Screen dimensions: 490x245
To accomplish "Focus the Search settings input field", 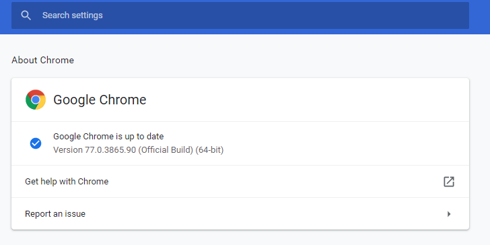I will 240,15.
